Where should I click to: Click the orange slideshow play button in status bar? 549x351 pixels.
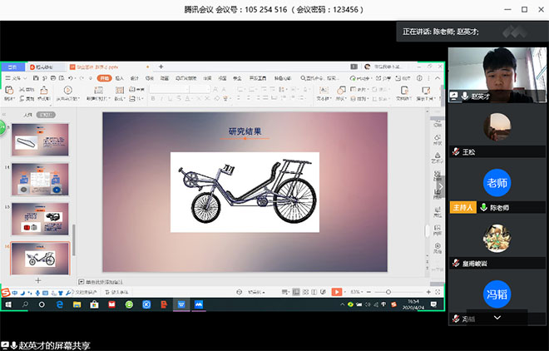[337, 292]
